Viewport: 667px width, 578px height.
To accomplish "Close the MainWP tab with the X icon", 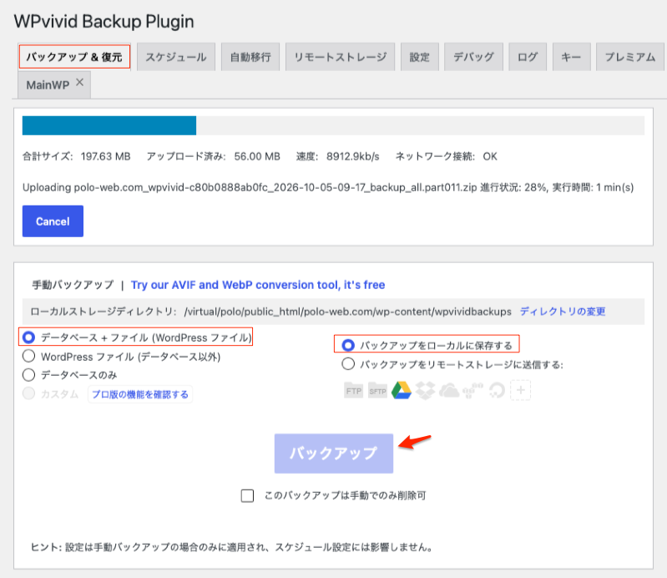I will 79,83.
